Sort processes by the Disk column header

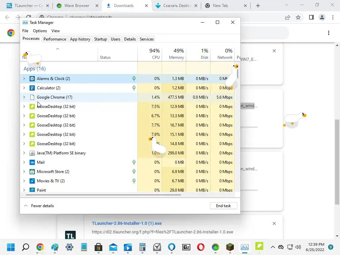point(199,54)
